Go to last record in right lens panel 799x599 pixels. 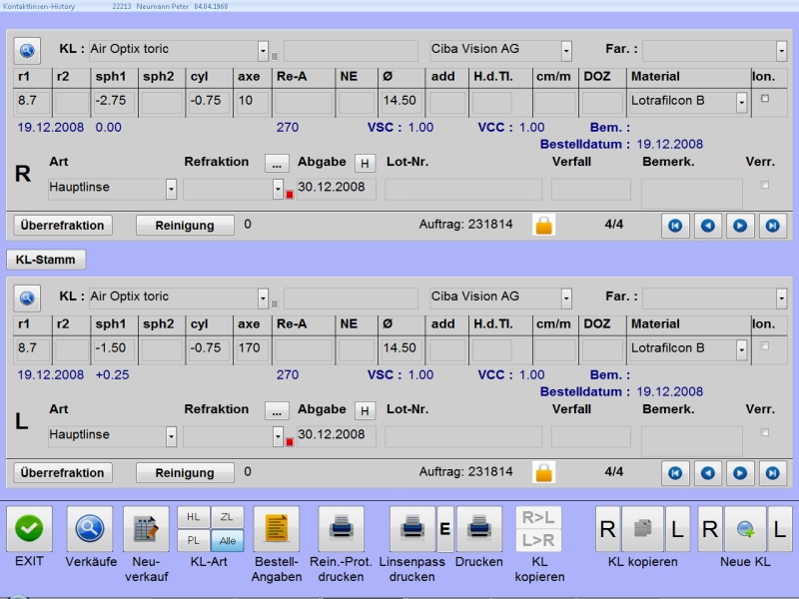point(772,226)
